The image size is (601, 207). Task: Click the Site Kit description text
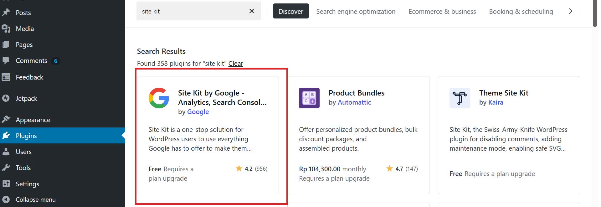click(200, 139)
